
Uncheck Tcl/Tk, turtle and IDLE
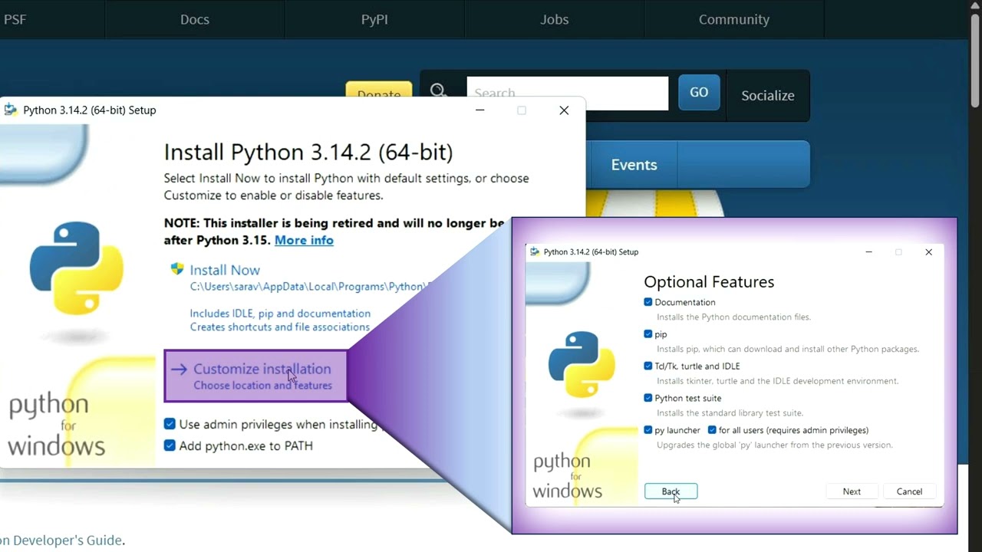(648, 366)
